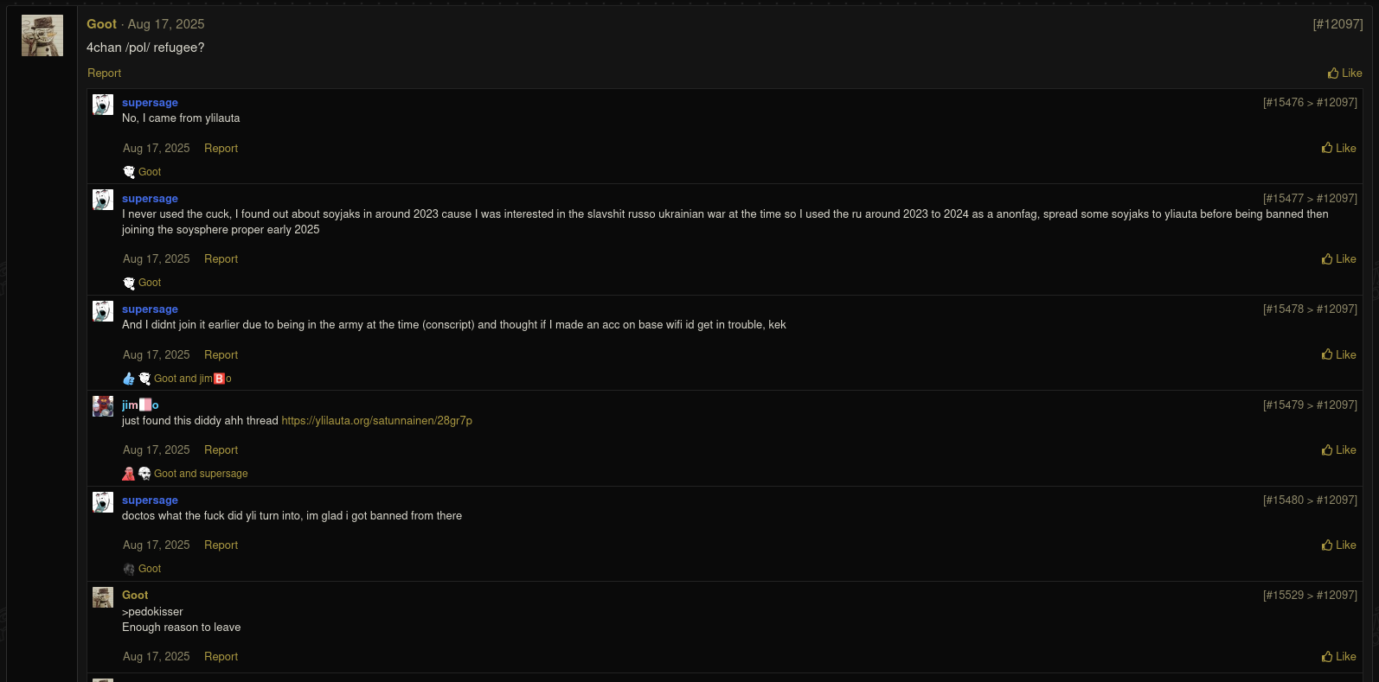This screenshot has width=1379, height=682.
Task: Like Goot's ">pedokisser" reply
Action: pyautogui.click(x=1338, y=657)
